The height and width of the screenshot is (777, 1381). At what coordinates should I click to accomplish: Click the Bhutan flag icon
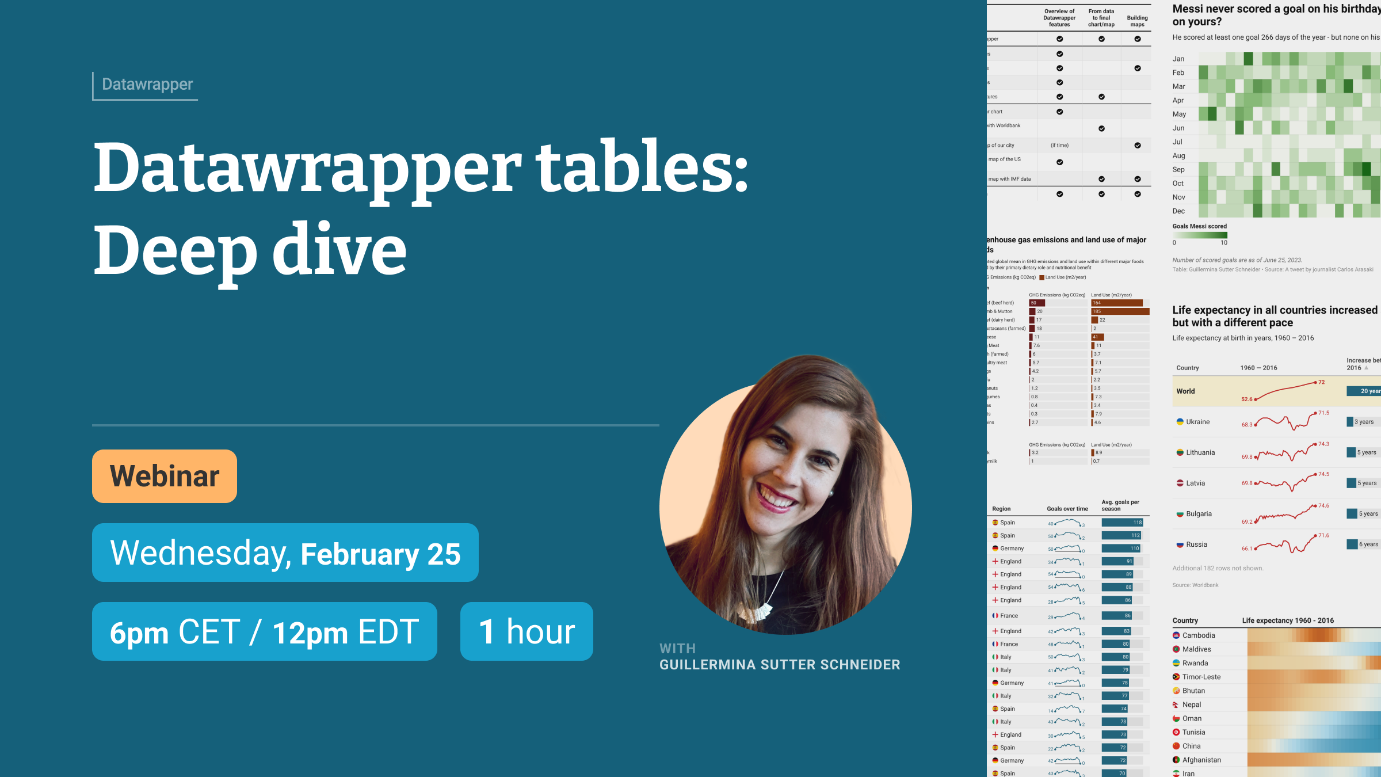pyautogui.click(x=1176, y=691)
